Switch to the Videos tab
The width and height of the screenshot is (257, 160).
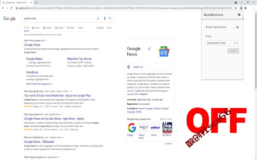59,28
